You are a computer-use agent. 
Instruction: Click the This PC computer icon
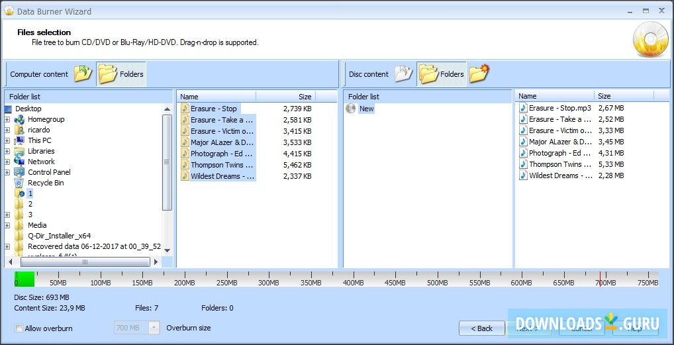click(x=19, y=140)
